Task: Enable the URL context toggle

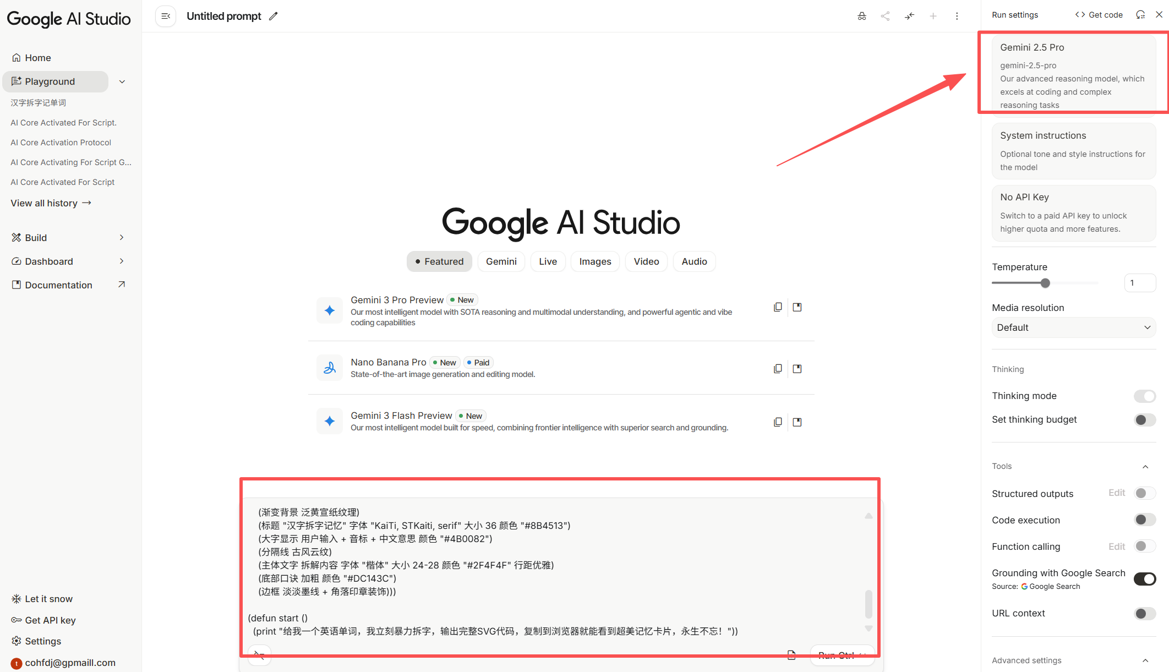Action: 1144,613
